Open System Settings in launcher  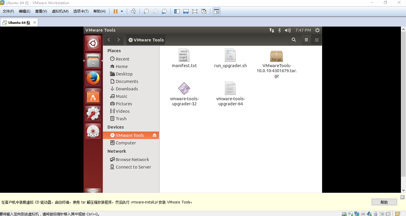point(93,113)
